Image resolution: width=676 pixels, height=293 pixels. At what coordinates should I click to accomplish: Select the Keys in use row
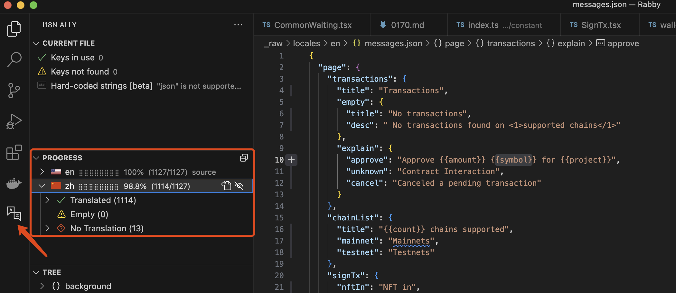(142, 58)
